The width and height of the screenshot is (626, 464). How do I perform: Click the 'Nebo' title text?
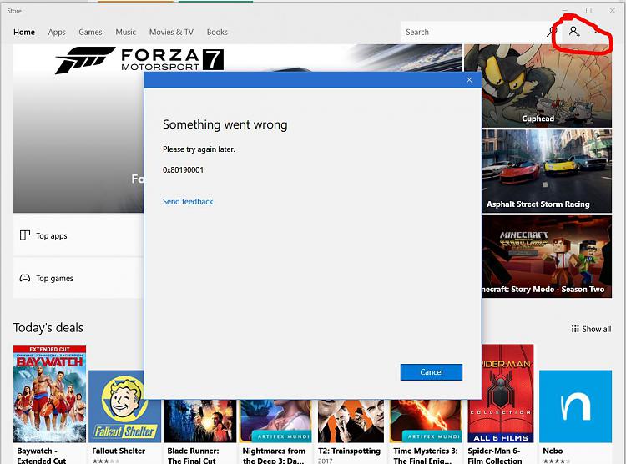coord(553,451)
